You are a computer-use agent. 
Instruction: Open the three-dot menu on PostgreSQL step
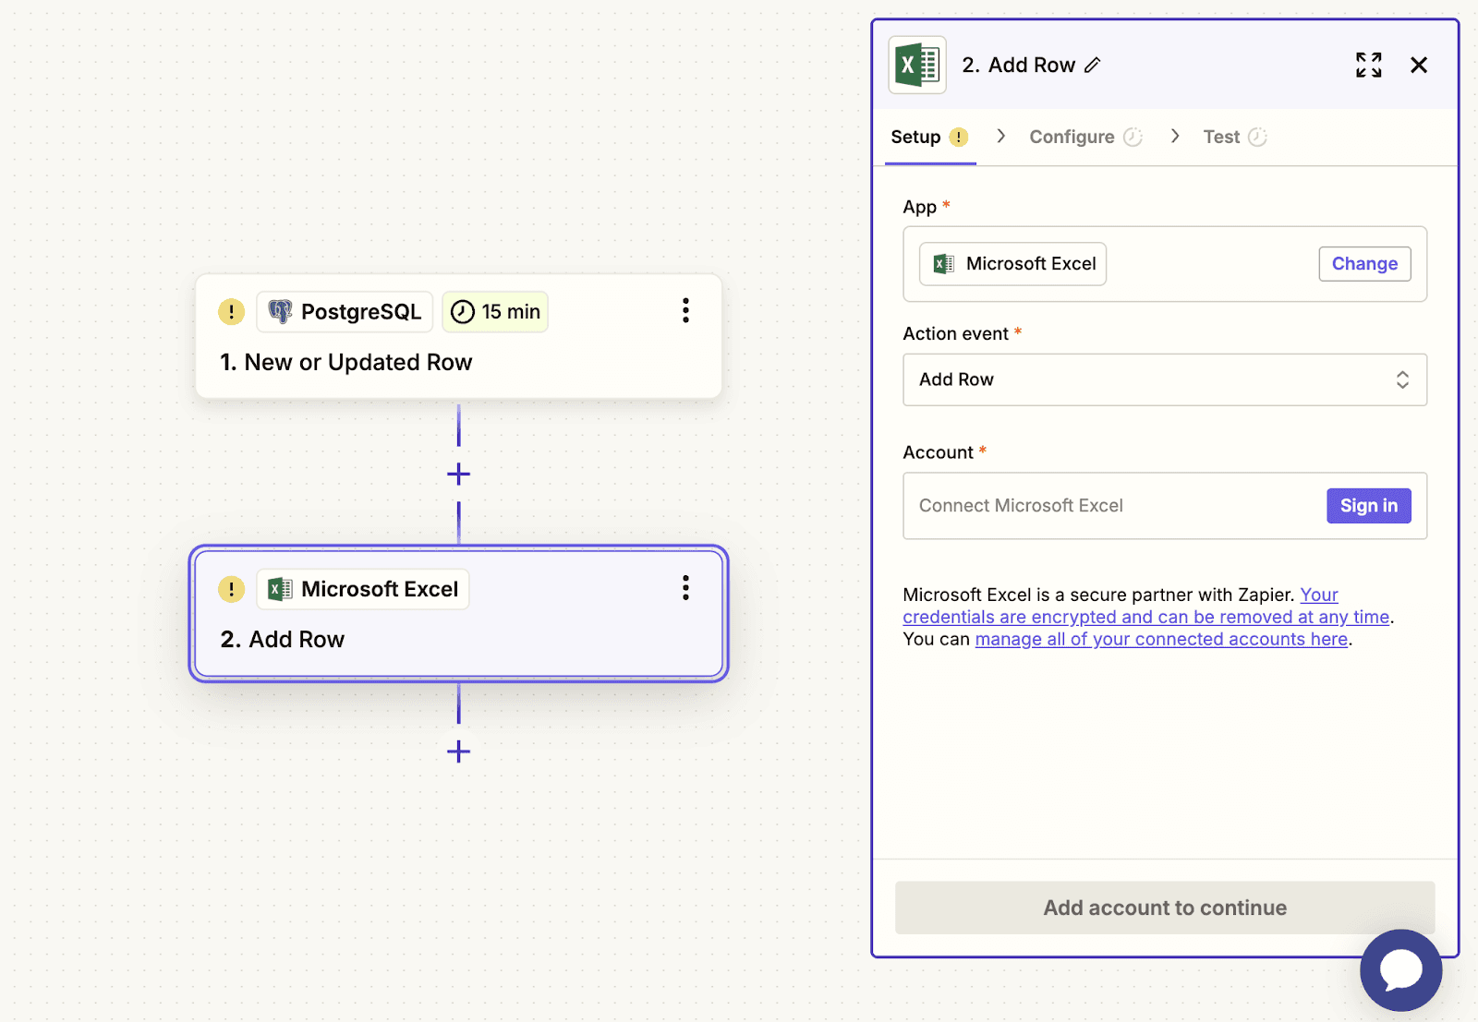click(685, 310)
